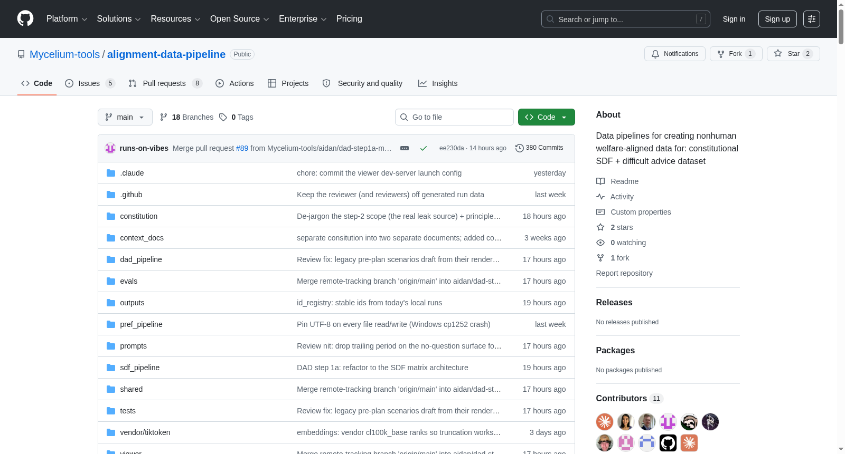Click the Sign up button
Image resolution: width=845 pixels, height=454 pixels.
(x=777, y=19)
